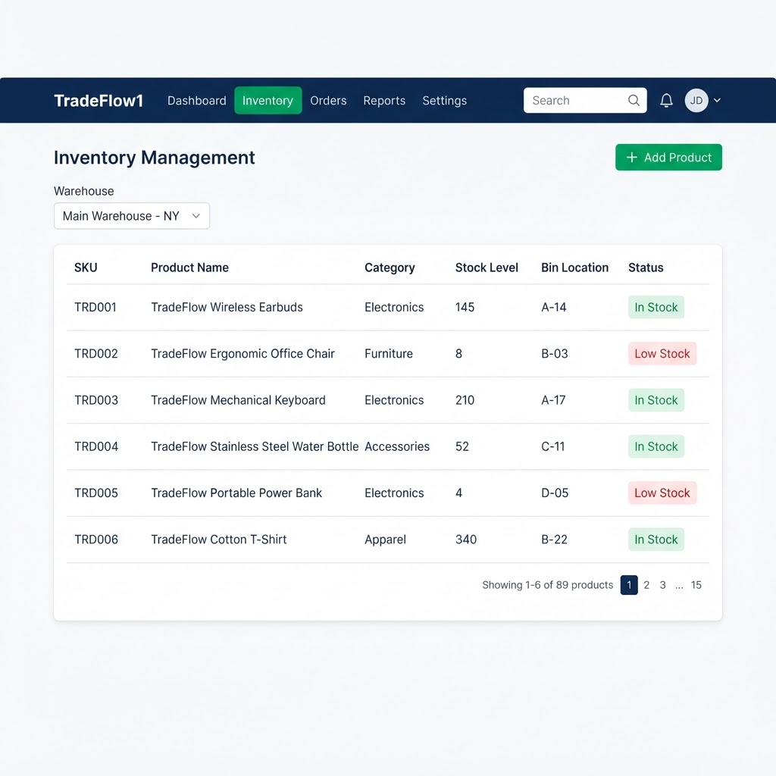Click the Add Product button

point(668,158)
